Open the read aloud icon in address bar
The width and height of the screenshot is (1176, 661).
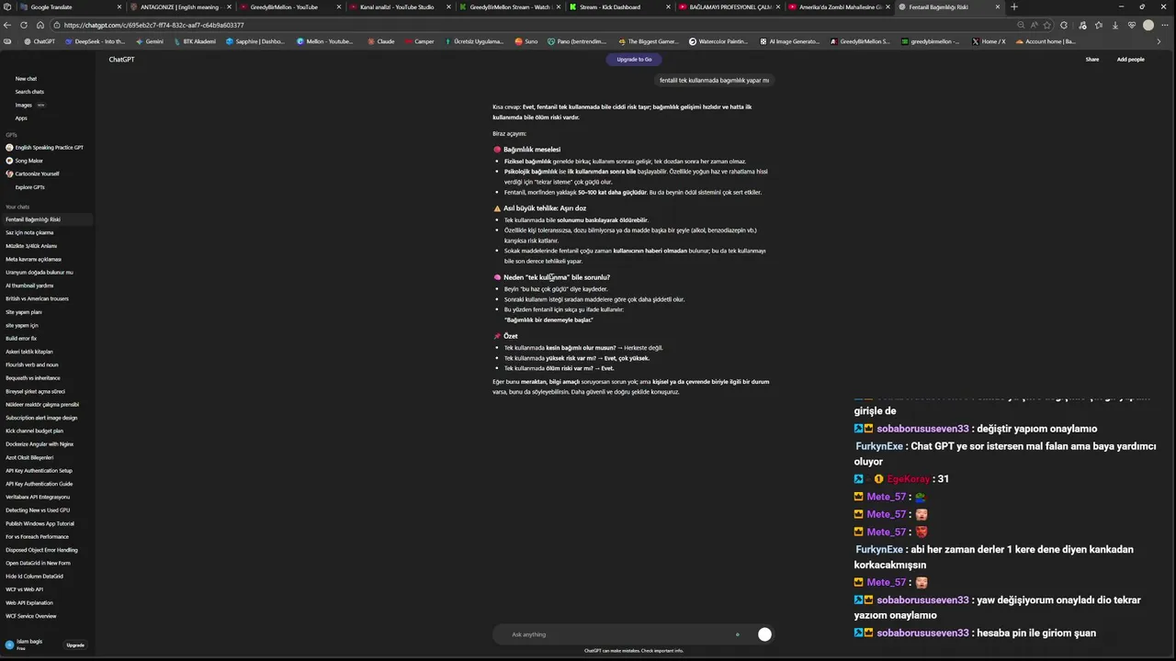[1035, 25]
